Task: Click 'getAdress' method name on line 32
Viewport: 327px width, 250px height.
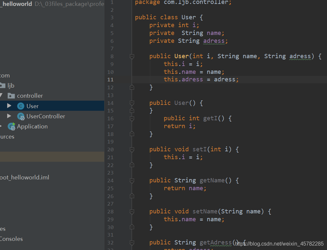Action: coord(215,242)
